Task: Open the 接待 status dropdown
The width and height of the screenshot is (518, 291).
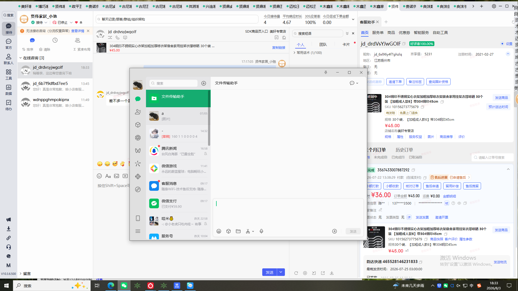Action: tap(46, 23)
